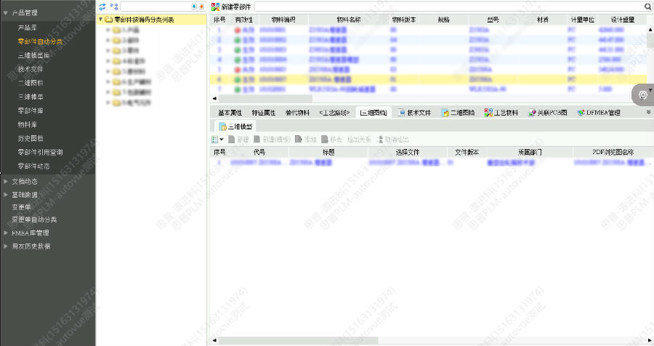Open the 三维模型库 sidebar item
Image resolution: width=654 pixels, height=346 pixels.
coord(33,55)
